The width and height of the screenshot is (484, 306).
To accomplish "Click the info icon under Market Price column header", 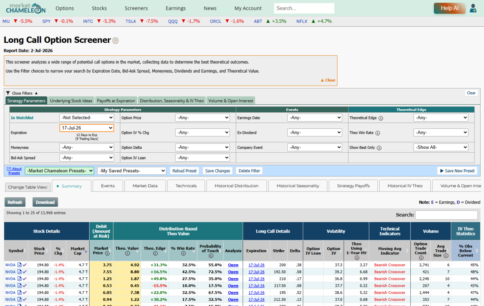I will (107, 253).
